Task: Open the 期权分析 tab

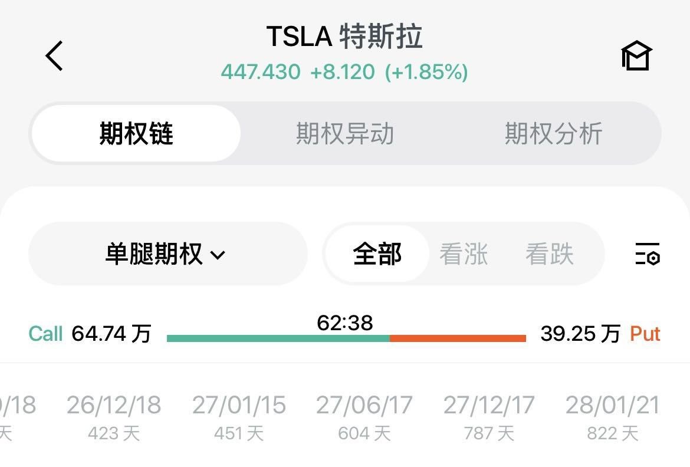Action: coord(553,133)
